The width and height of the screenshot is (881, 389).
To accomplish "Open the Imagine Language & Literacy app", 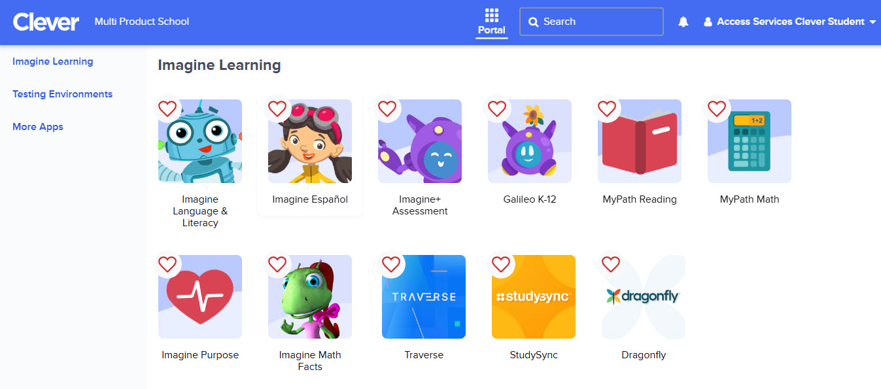I will 199,141.
